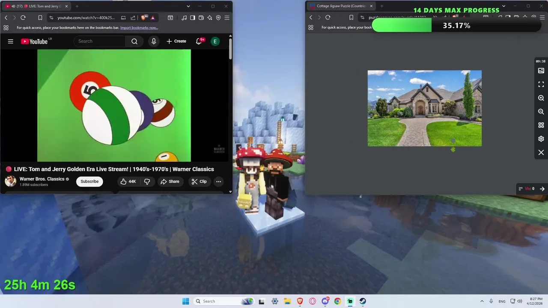Create a Clip of the stream

click(199, 181)
